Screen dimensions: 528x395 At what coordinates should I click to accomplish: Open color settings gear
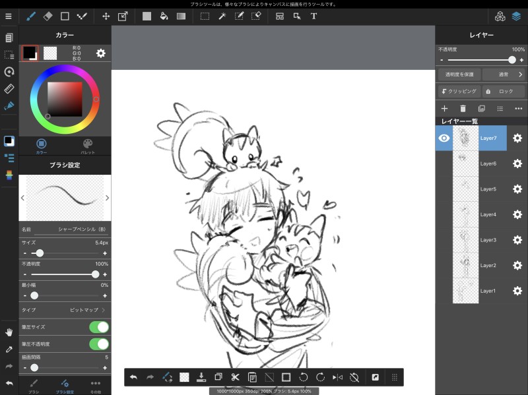coord(101,53)
